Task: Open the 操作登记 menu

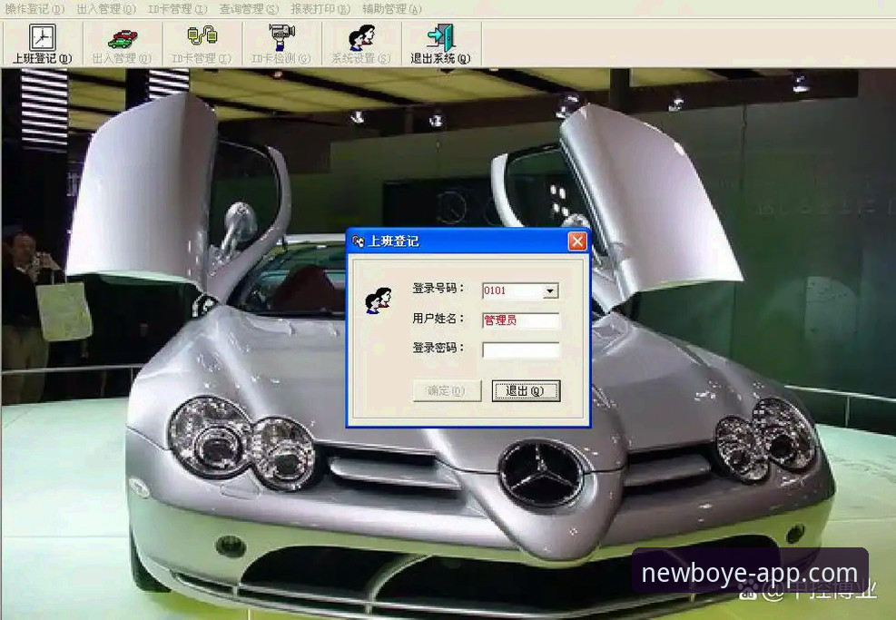Action: point(34,9)
